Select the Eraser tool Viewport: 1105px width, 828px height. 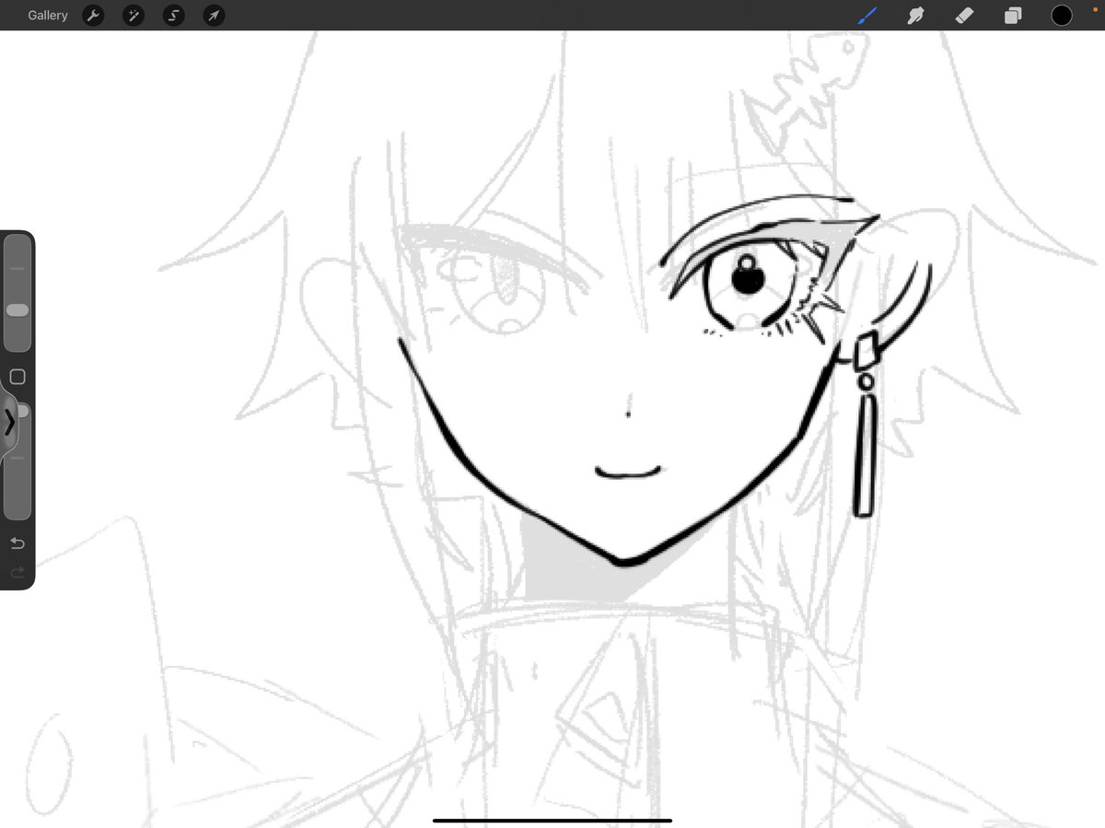(x=964, y=16)
